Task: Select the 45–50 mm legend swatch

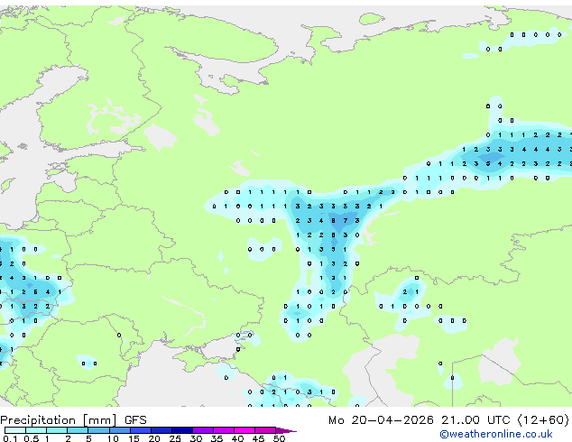Action: pyautogui.click(x=265, y=430)
